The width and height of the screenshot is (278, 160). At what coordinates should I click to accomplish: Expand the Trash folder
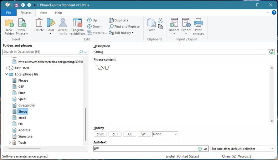pos(10,143)
